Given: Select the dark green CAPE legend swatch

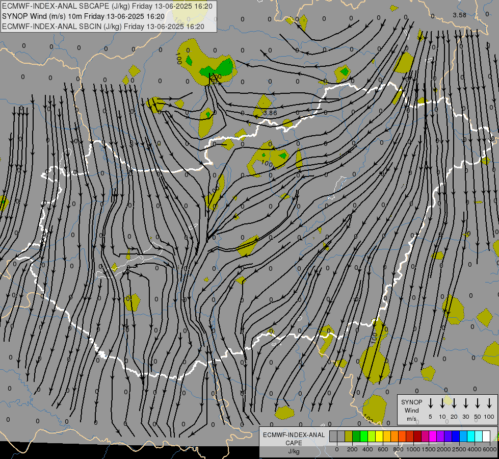Looking at the screenshot, I should point(356,436).
